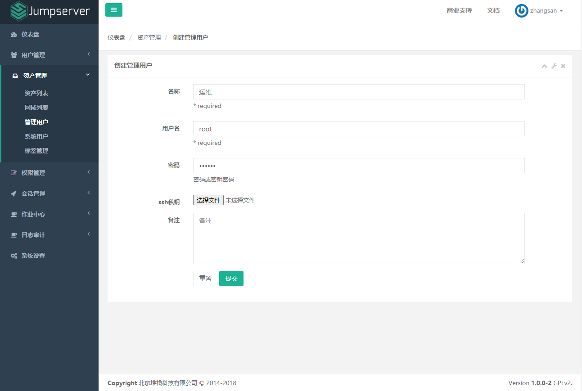Click the zhangsan user avatar power icon
The width and height of the screenshot is (582, 391).
pos(521,11)
